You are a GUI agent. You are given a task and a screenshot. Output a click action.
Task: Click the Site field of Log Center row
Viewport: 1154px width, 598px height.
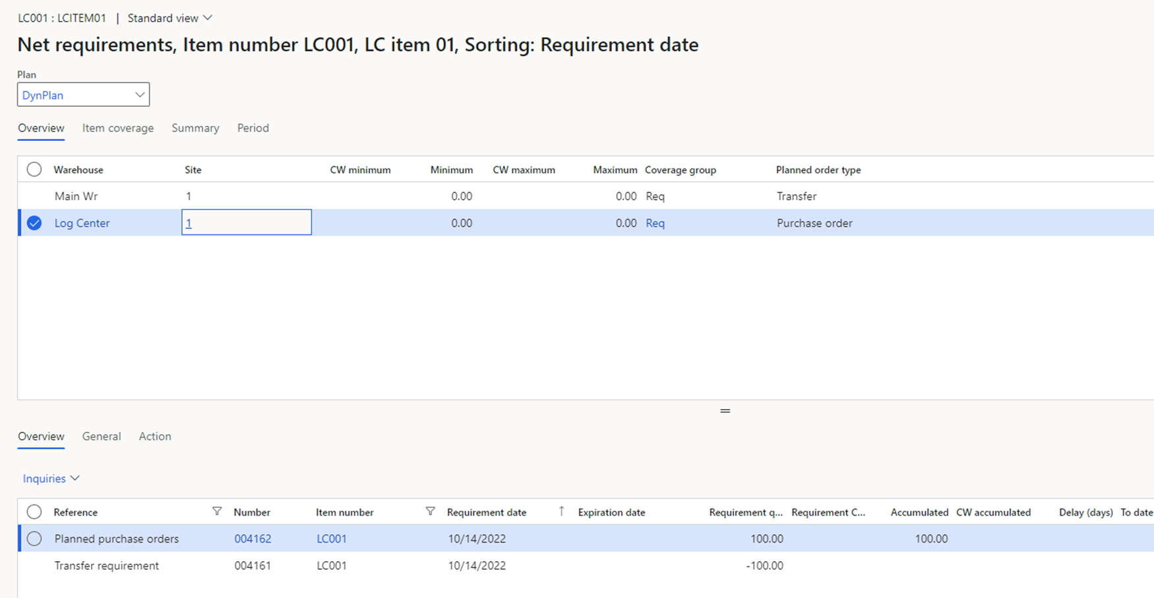tap(246, 223)
